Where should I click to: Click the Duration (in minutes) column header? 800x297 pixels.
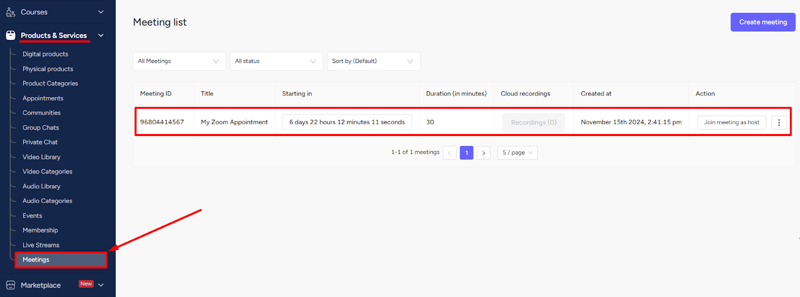click(456, 93)
